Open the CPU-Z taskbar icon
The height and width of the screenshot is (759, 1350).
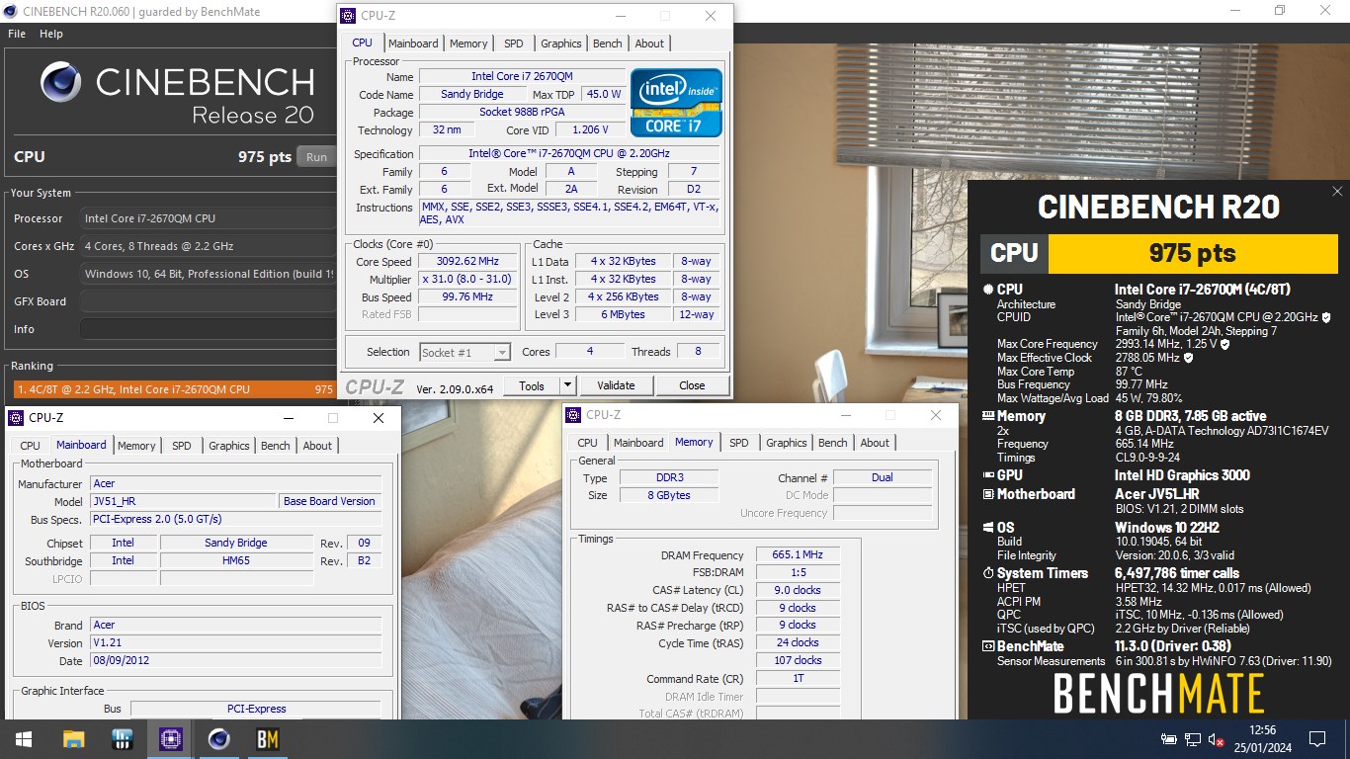coord(171,739)
